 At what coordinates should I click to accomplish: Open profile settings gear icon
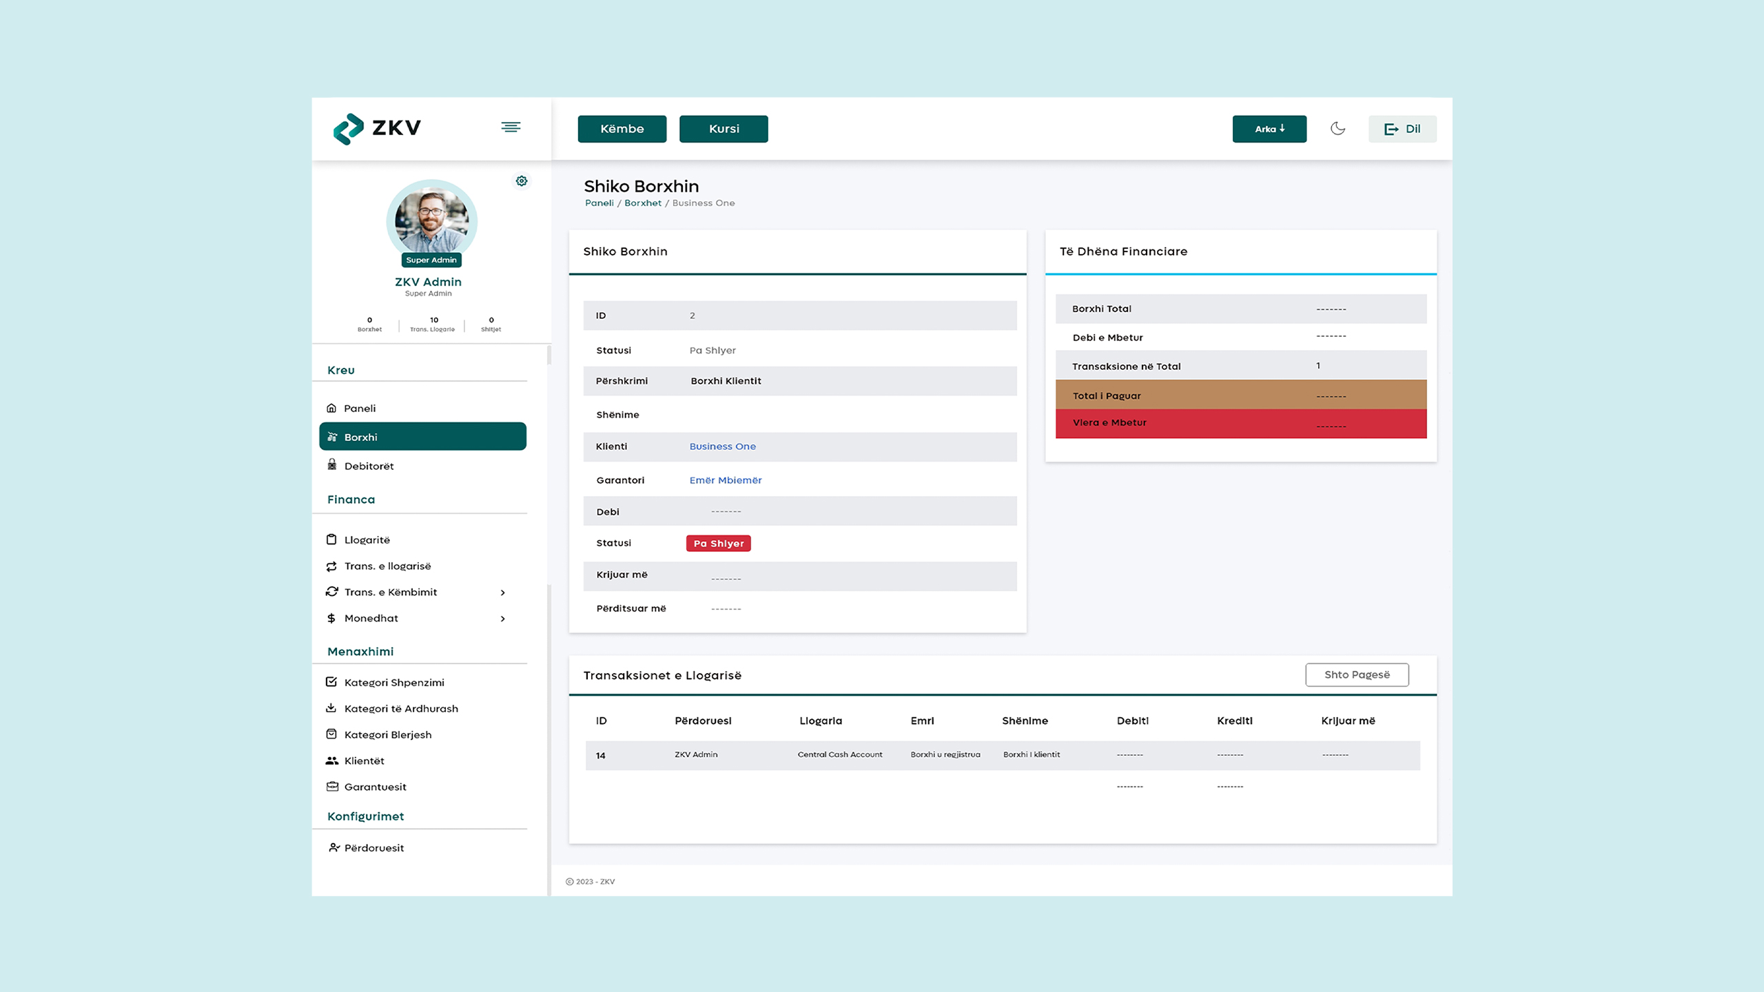(522, 181)
